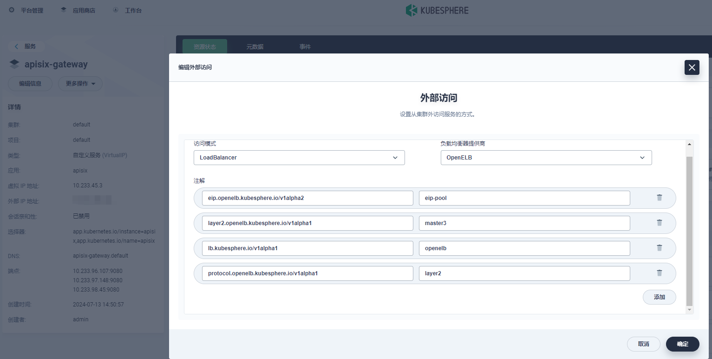Image resolution: width=712 pixels, height=359 pixels.
Task: Open the 负载均衡器提供商 OpenELB dropdown
Action: point(546,158)
